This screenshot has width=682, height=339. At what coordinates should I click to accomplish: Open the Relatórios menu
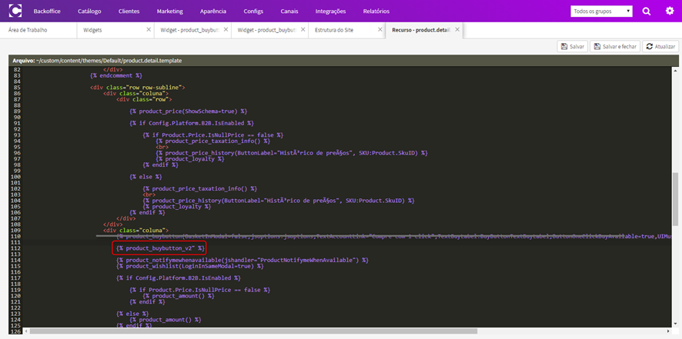pyautogui.click(x=376, y=12)
